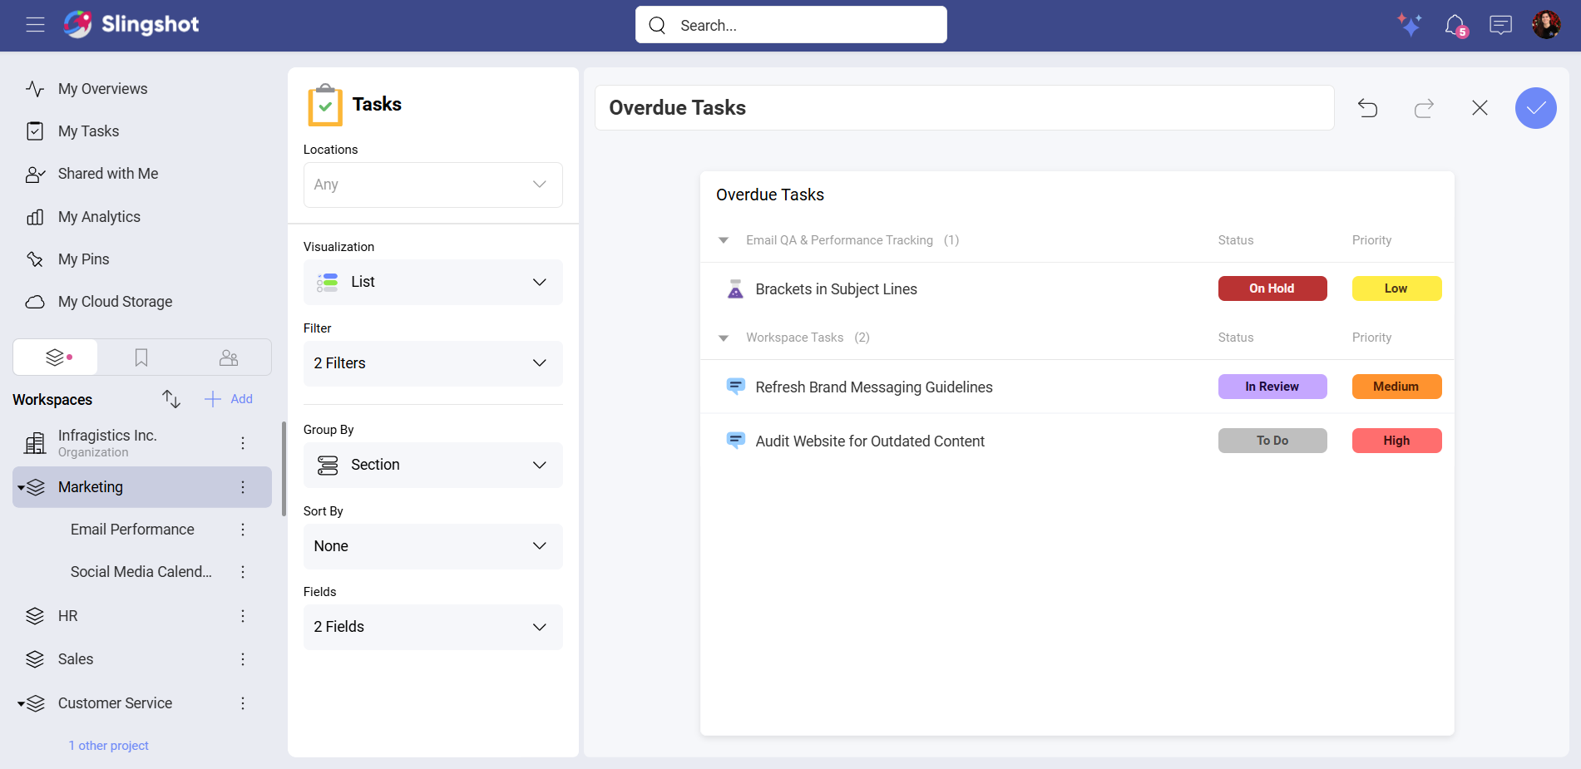The width and height of the screenshot is (1581, 769).
Task: Click the redo arrow in the dashboard editor
Action: click(x=1424, y=108)
